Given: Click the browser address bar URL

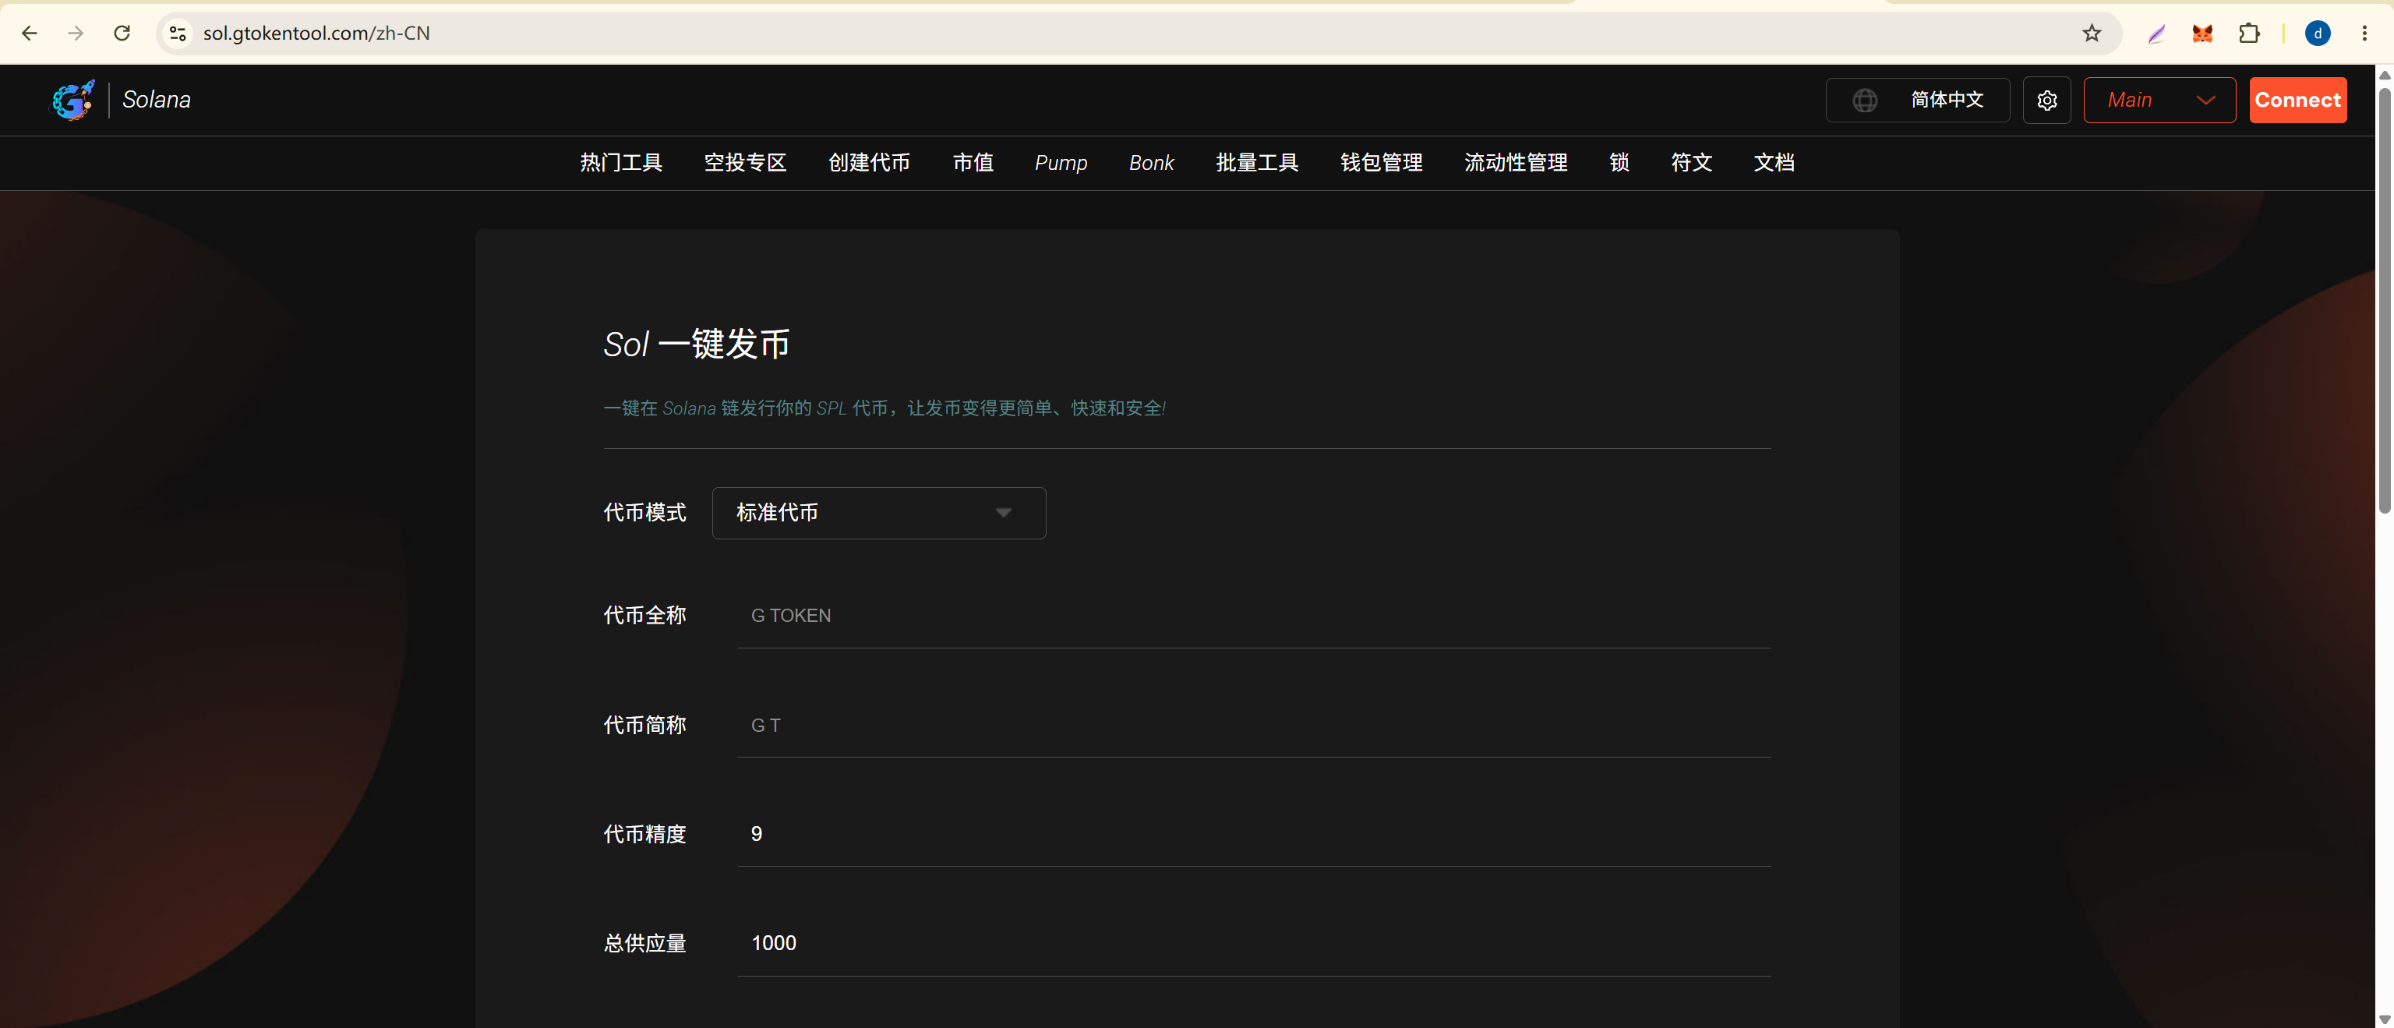Looking at the screenshot, I should point(316,34).
